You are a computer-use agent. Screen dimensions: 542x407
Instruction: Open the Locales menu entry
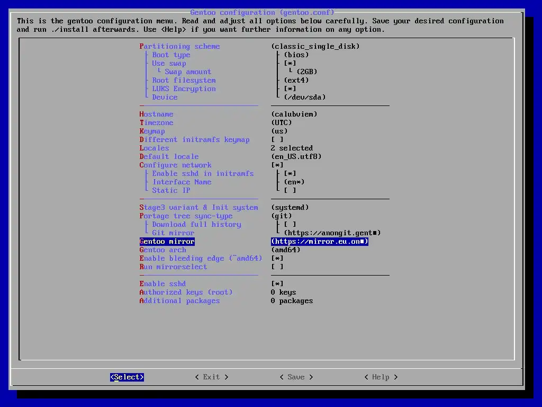click(x=154, y=148)
